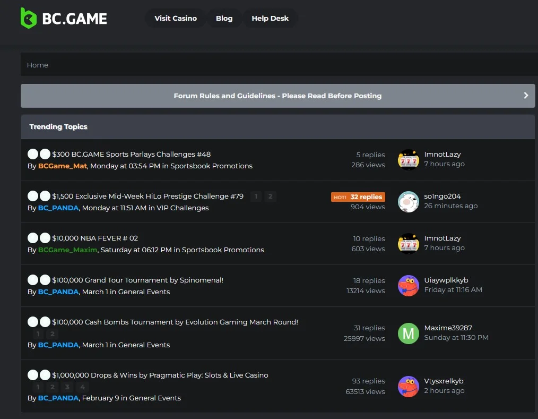Click the chevron arrow on rules banner
The width and height of the screenshot is (538, 419).
526,96
